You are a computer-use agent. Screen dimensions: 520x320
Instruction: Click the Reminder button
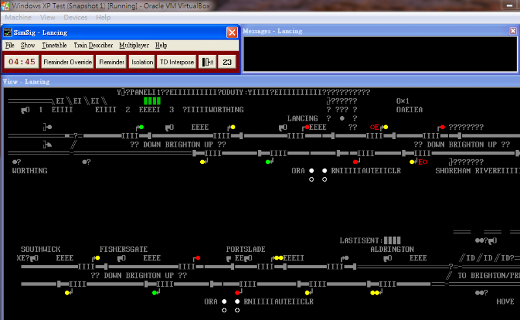111,62
